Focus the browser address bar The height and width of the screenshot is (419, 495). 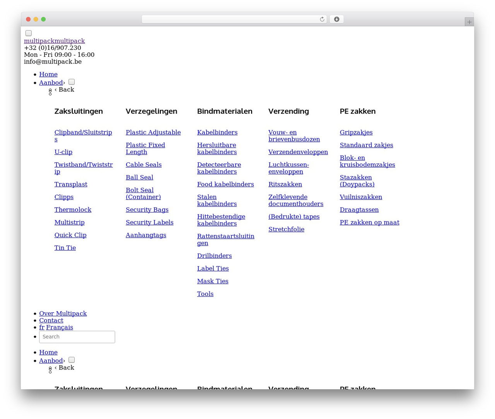(x=234, y=19)
